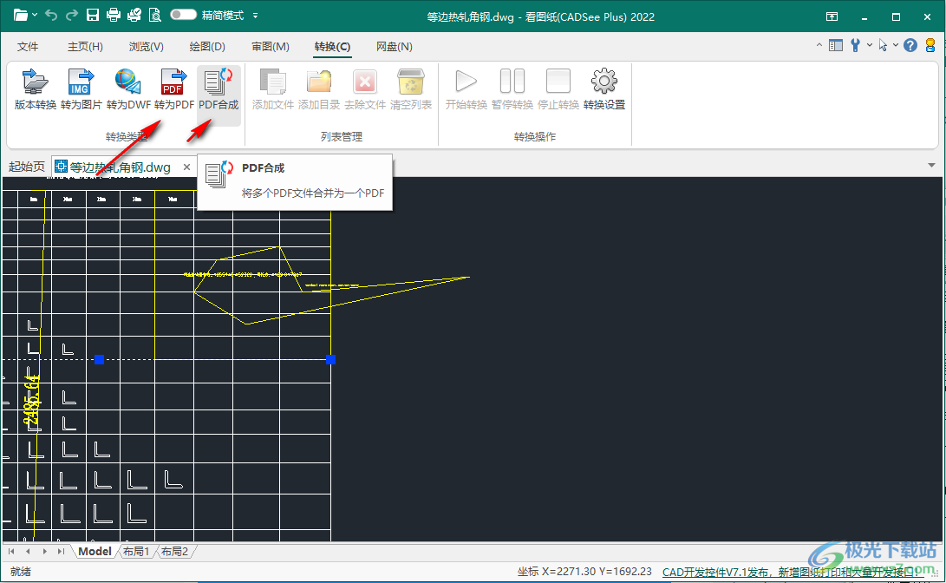Jump to last layout tab arrow
This screenshot has height=583, width=946.
click(61, 551)
